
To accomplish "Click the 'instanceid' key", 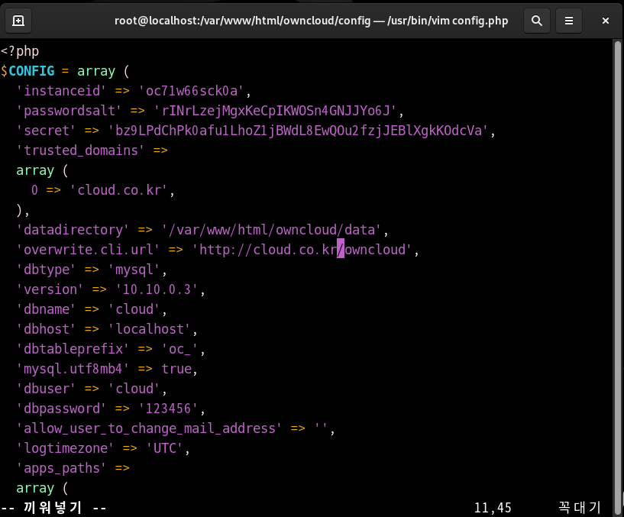I will click(x=61, y=91).
